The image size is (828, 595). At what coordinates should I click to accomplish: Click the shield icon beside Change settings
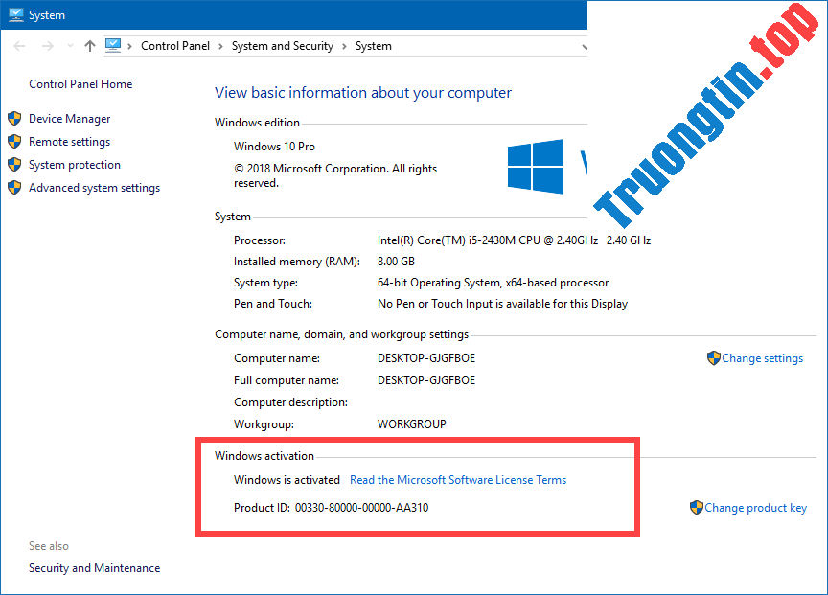click(x=713, y=358)
